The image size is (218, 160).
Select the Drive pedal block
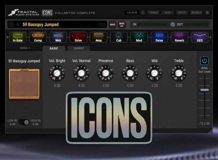pos(78,37)
